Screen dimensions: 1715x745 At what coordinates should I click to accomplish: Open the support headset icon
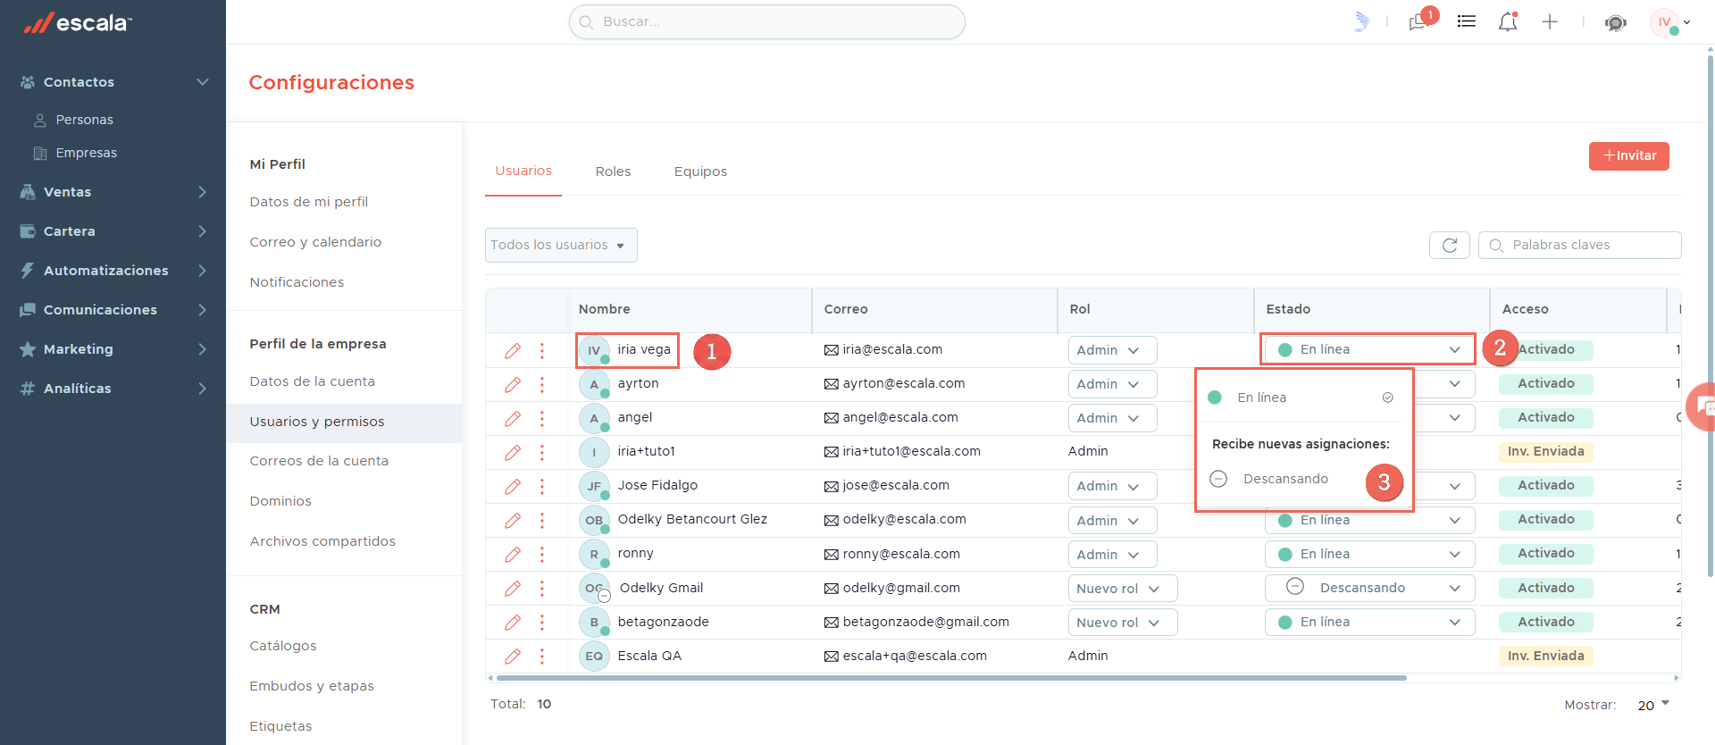(x=1616, y=22)
